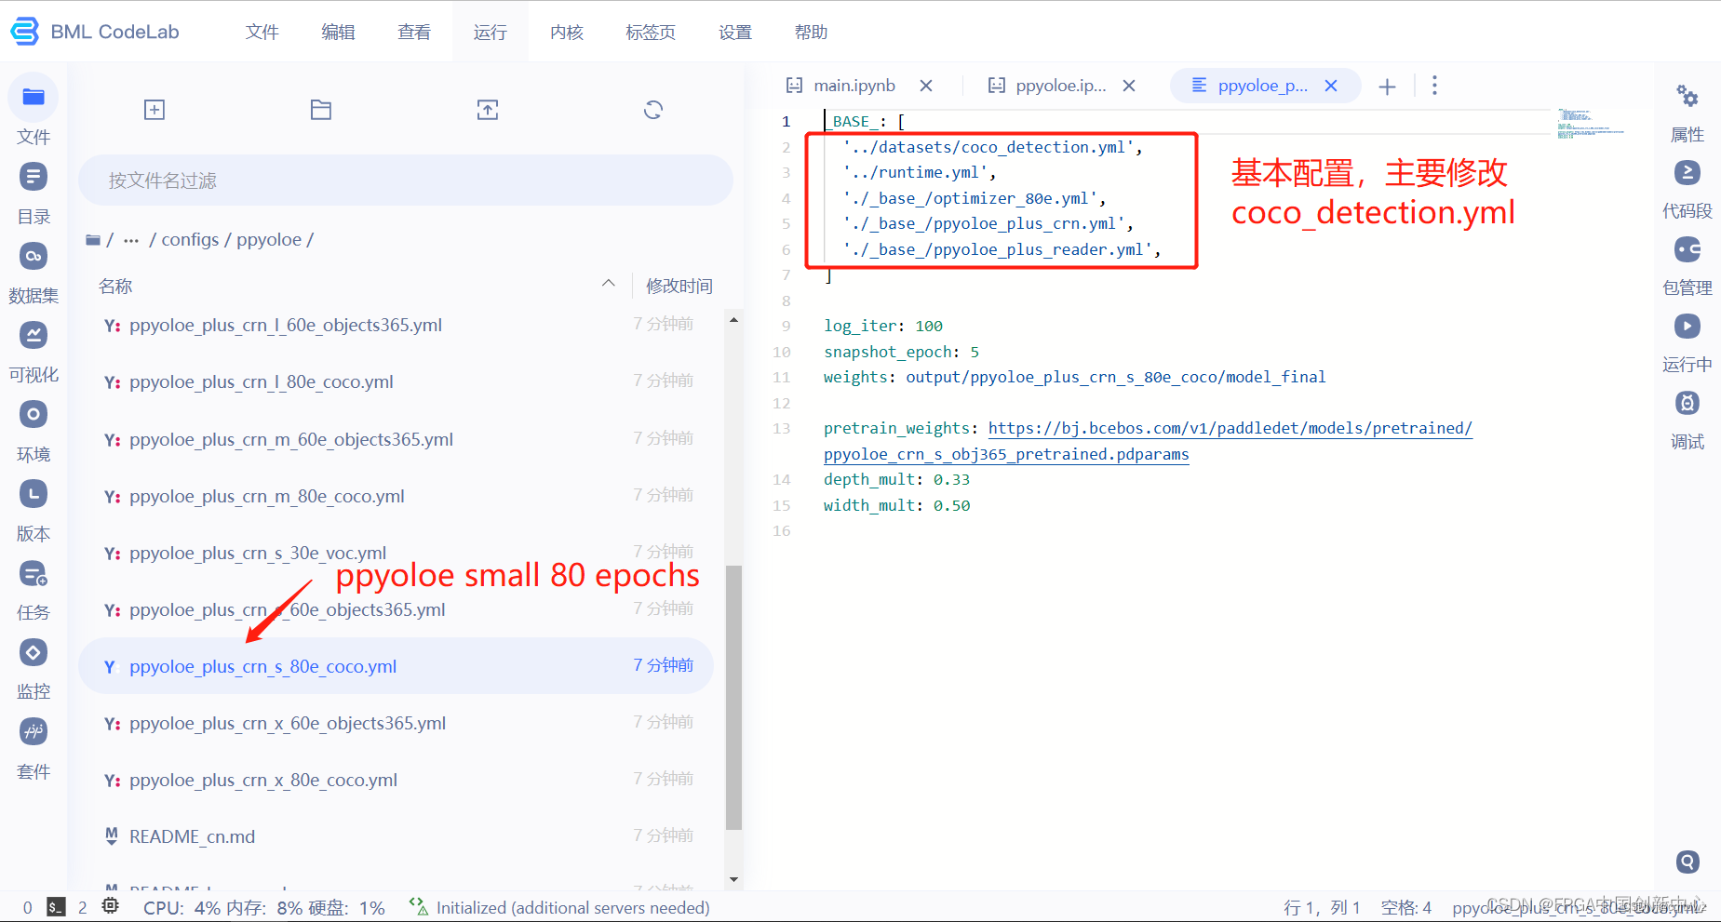
Task: Open the 文件 files sidebar panel
Action: 34,97
